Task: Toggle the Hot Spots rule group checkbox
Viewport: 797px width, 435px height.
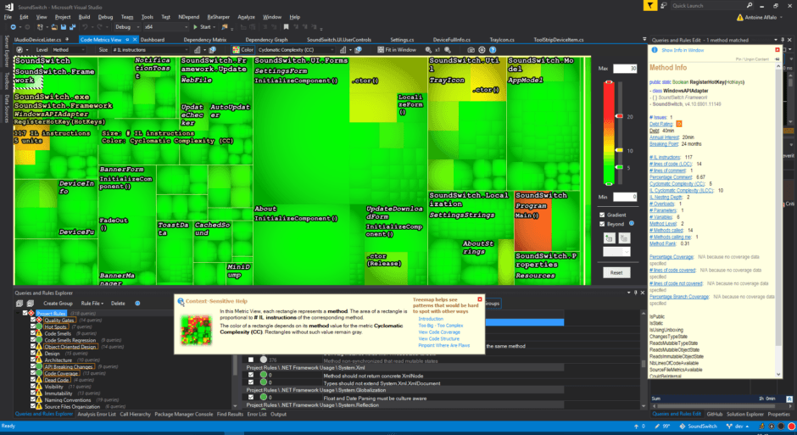Action: [x=33, y=326]
